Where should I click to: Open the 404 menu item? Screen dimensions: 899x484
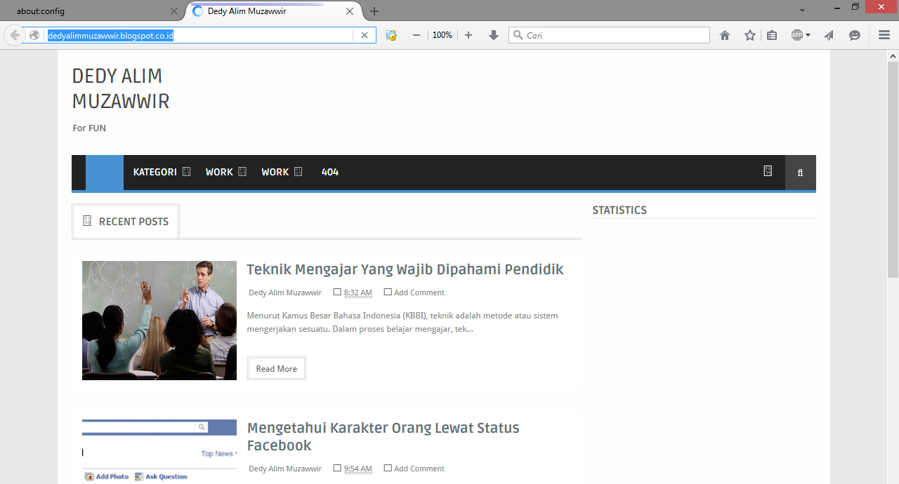tap(330, 172)
